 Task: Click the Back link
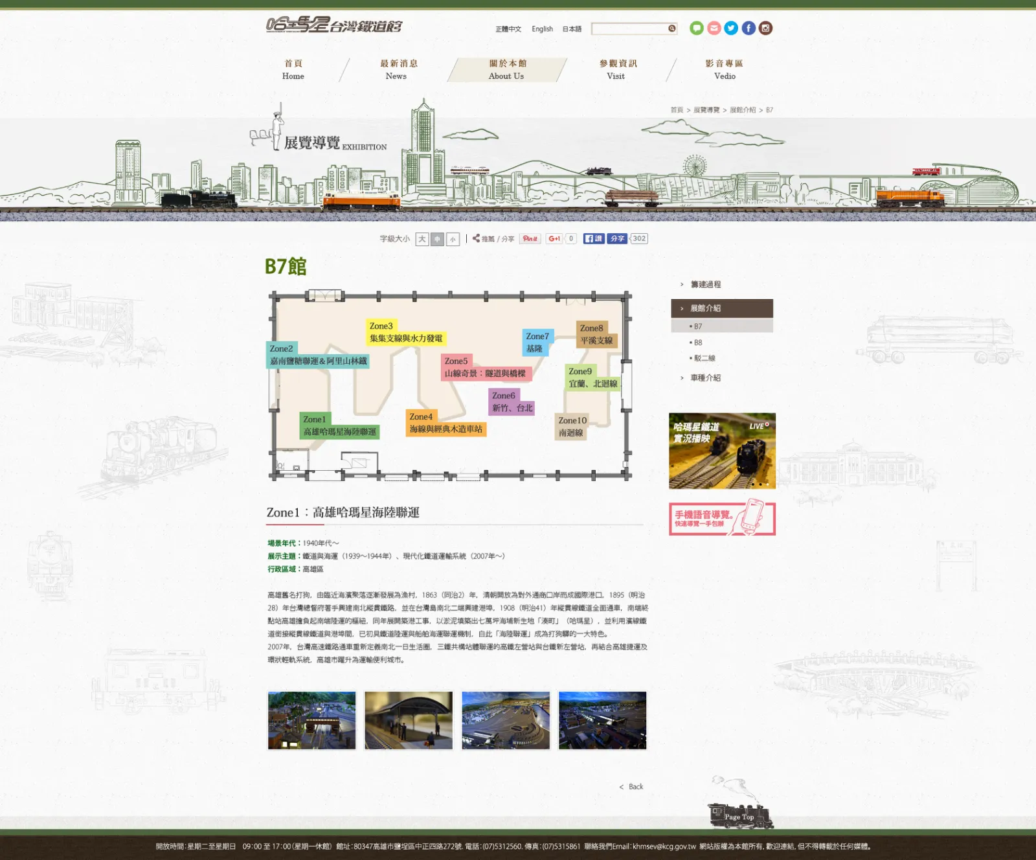coord(631,787)
